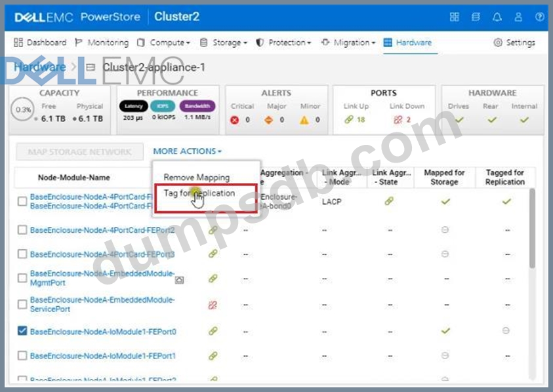Select the NodeA-4PortCard-FEPort3 checkbox
553x392 pixels.
22,254
